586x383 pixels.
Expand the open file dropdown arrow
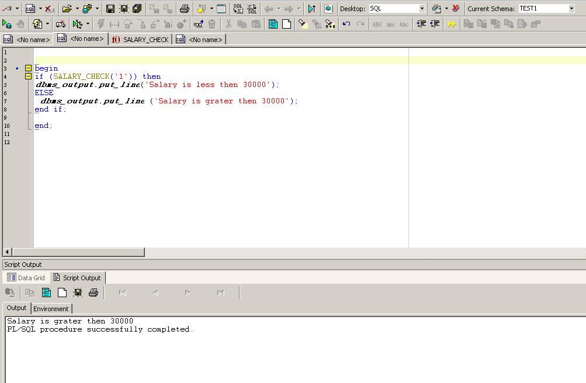[77, 8]
